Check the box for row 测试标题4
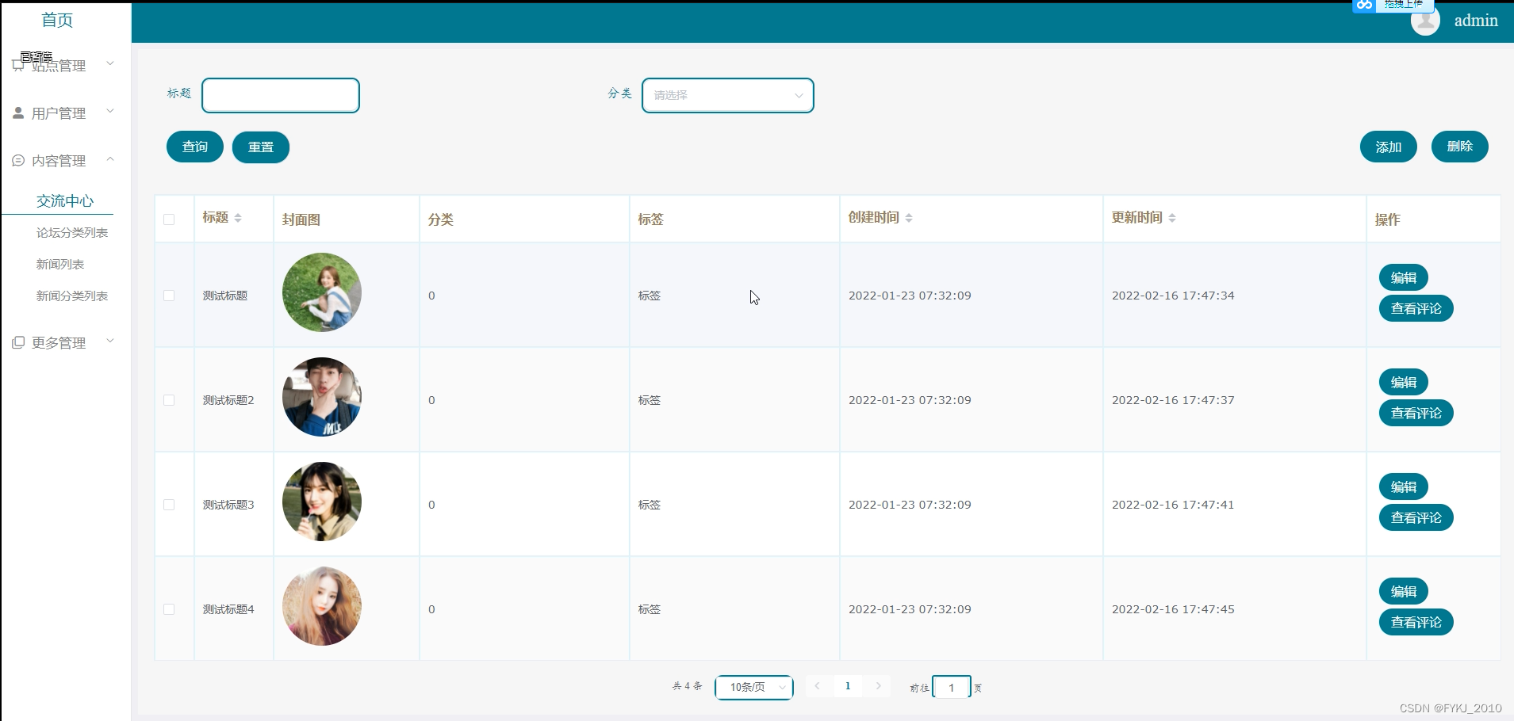1514x721 pixels. (x=169, y=609)
